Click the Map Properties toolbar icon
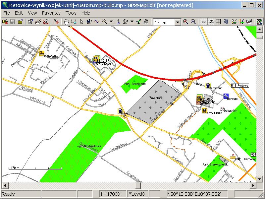The image size is (265, 199). coord(30,22)
